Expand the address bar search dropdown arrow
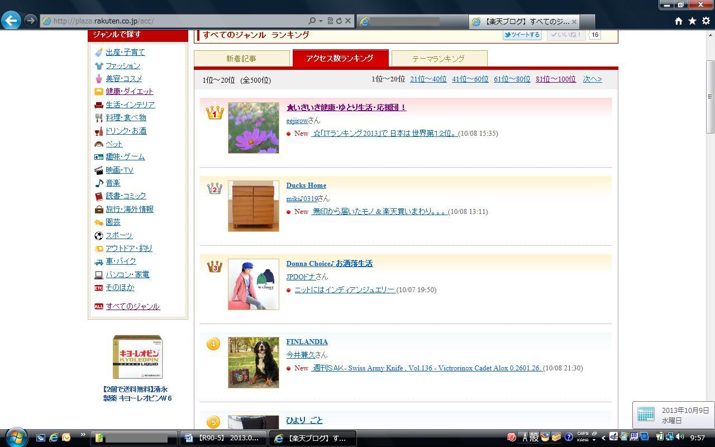This screenshot has width=715, height=447. 321,21
